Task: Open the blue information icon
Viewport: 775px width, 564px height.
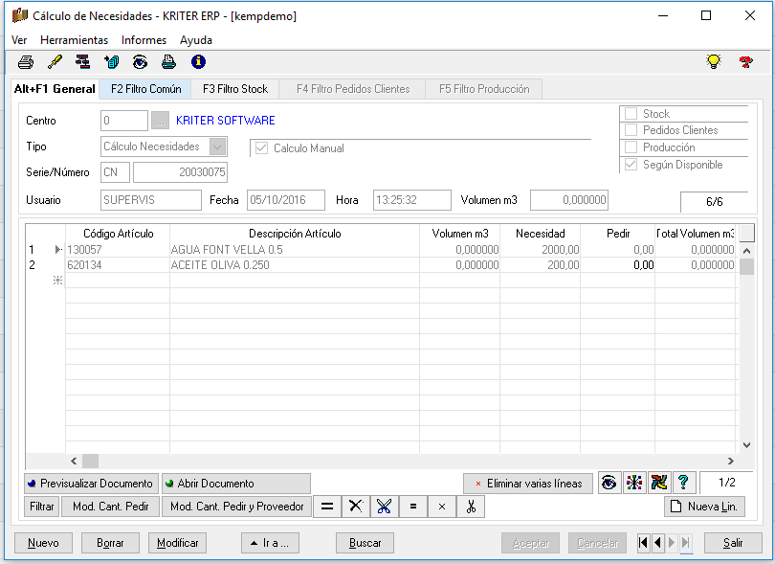Action: (x=198, y=62)
